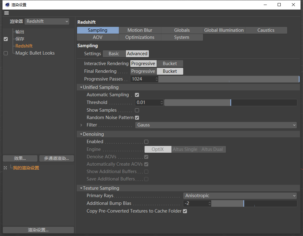Viewport: 303px width, 236px height.
Task: Click the render setting icon beside 我的渲染设置
Action: 5,168
